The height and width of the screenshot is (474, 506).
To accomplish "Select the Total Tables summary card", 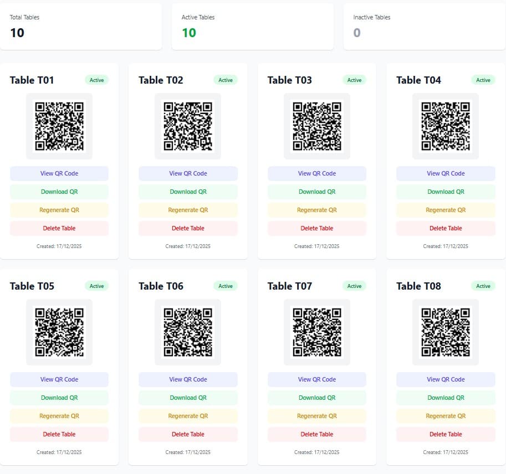I will click(x=81, y=27).
